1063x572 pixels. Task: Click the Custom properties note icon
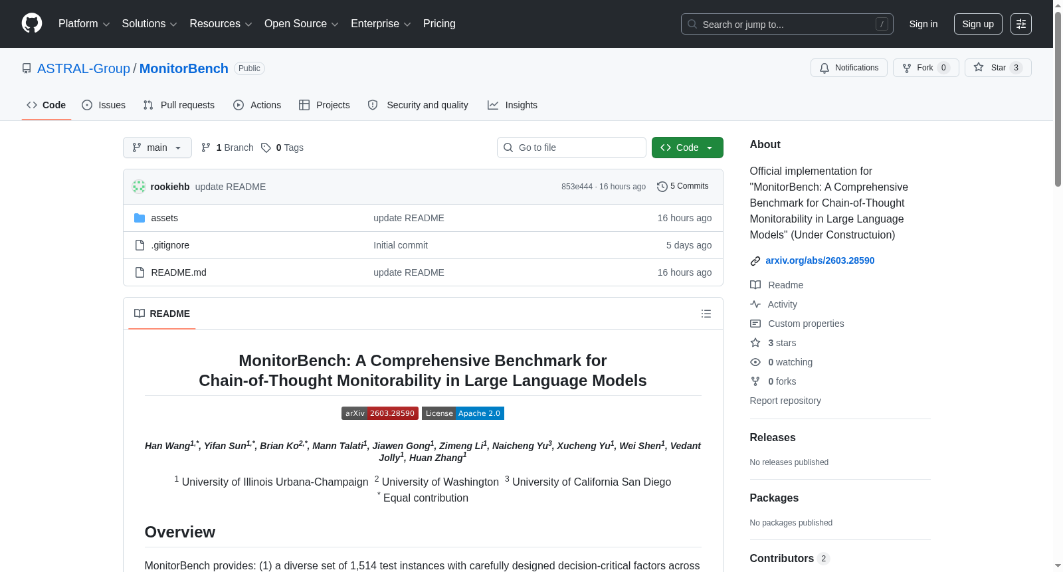coord(755,324)
